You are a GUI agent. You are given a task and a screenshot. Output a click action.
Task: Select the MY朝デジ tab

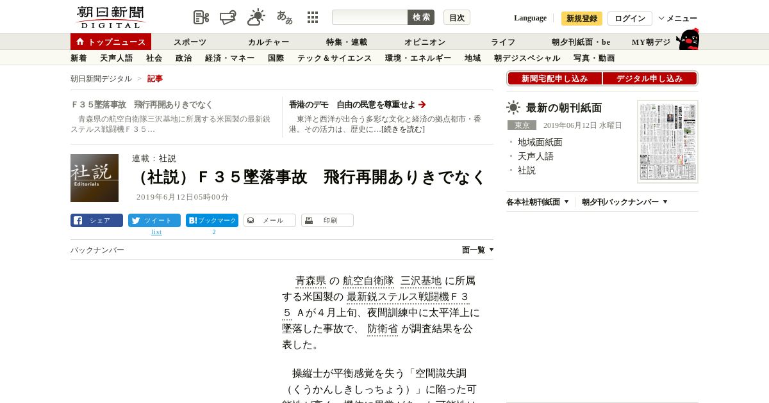click(x=651, y=42)
